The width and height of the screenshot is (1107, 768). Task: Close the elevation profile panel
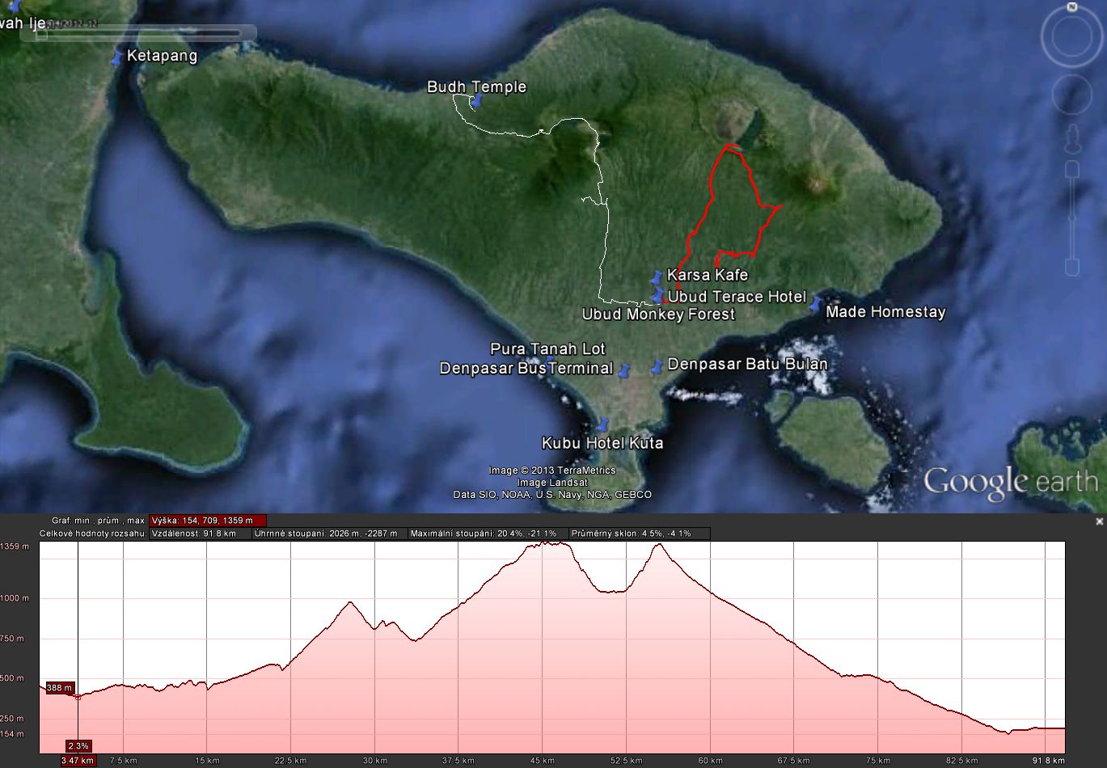1099,522
